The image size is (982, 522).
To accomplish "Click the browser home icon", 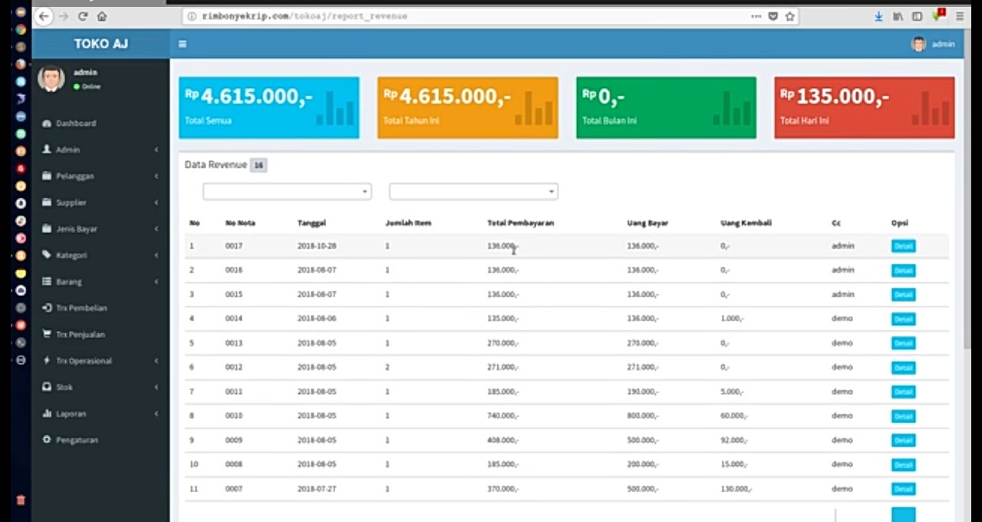I will coord(102,16).
